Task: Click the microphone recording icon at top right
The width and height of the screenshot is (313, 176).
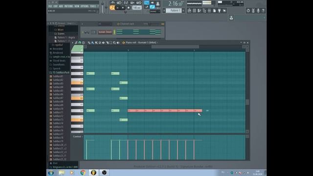Action: tap(258, 11)
